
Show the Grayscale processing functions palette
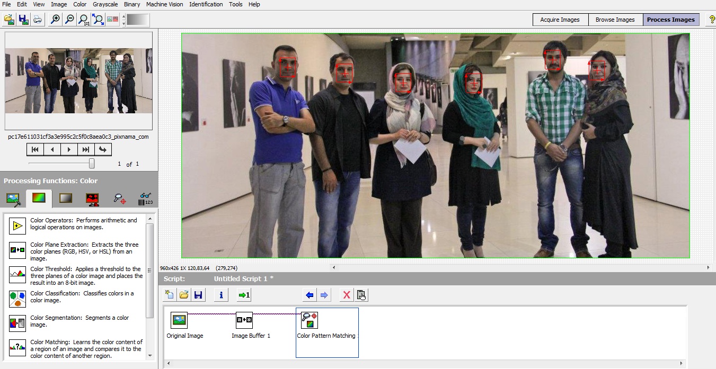[66, 199]
